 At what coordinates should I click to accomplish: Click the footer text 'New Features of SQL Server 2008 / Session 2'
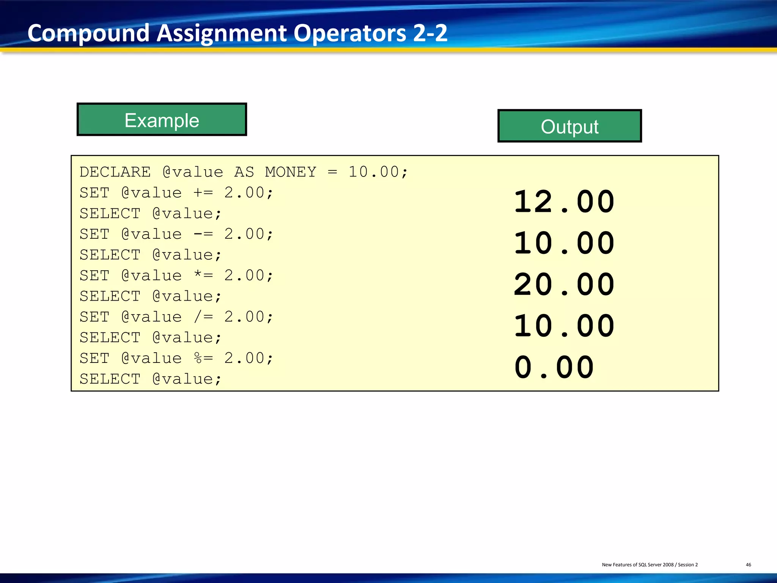coord(650,565)
